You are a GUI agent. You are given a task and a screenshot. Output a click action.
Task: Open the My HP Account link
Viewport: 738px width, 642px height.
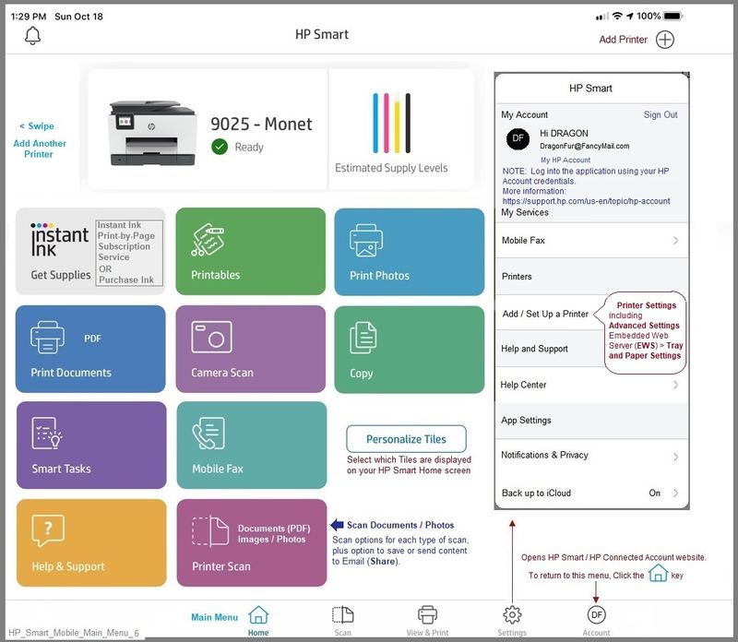(x=565, y=160)
